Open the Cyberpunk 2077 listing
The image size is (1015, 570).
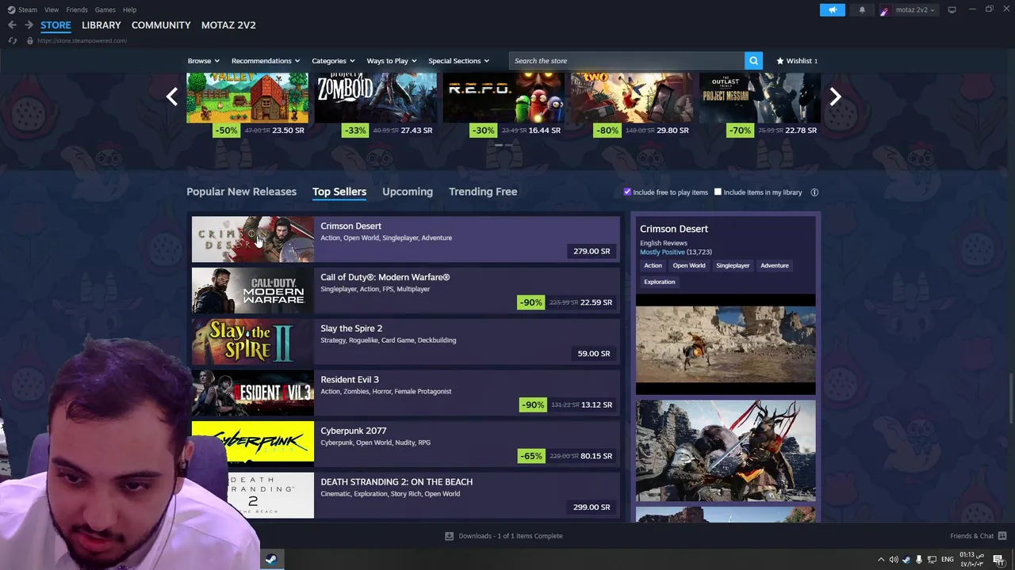[405, 444]
